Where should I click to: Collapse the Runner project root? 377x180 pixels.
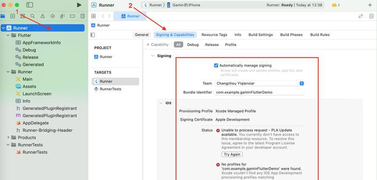pos(3,28)
